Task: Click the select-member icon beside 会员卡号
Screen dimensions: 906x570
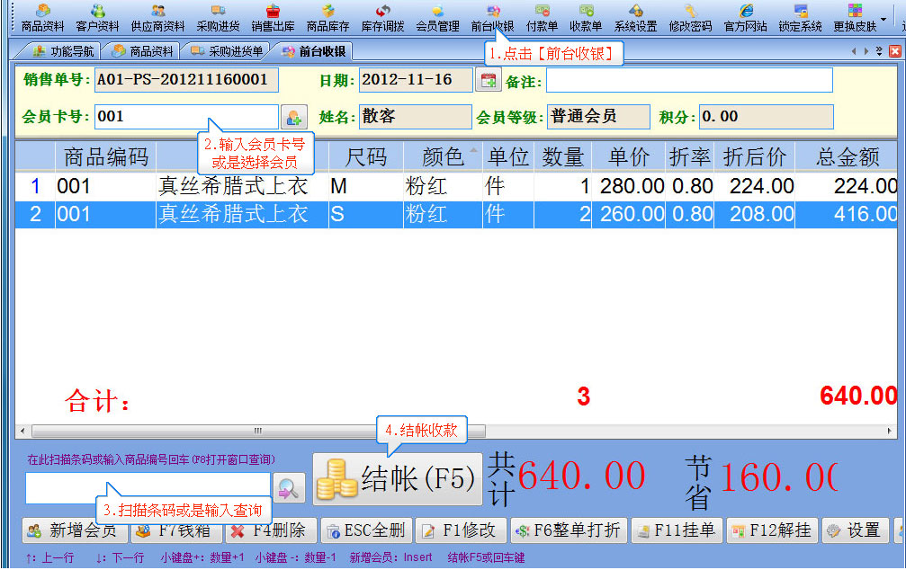Action: click(x=294, y=117)
